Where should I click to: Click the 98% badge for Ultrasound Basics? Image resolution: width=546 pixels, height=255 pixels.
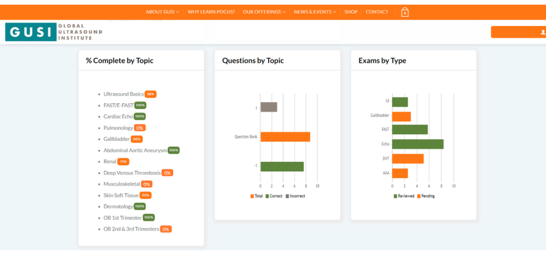coord(151,94)
